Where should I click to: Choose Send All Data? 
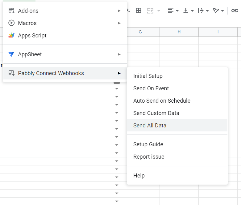coord(177,125)
